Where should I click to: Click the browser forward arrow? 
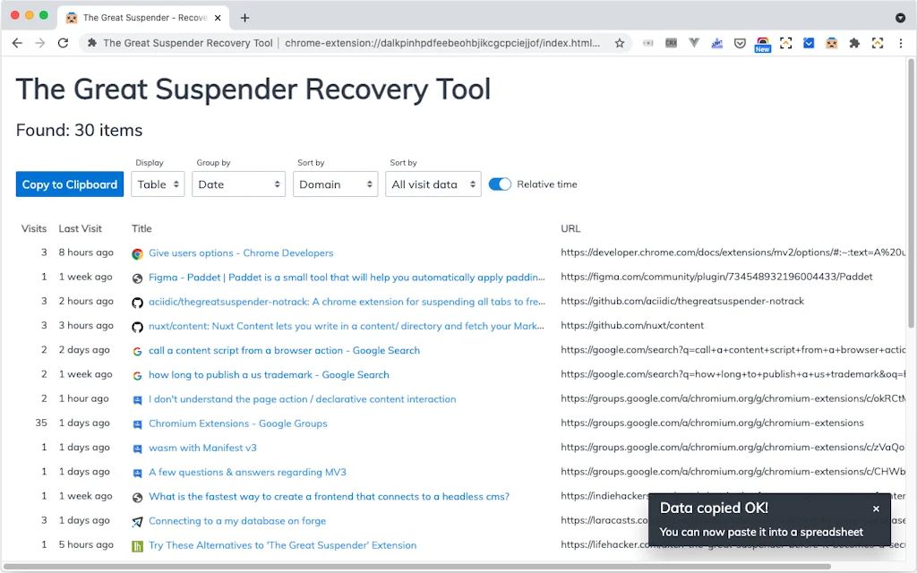tap(39, 43)
